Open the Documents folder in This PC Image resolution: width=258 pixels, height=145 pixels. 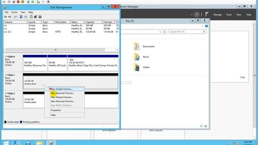[x=144, y=47]
